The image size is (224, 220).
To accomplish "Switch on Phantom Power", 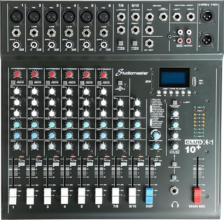I will [x=175, y=103].
